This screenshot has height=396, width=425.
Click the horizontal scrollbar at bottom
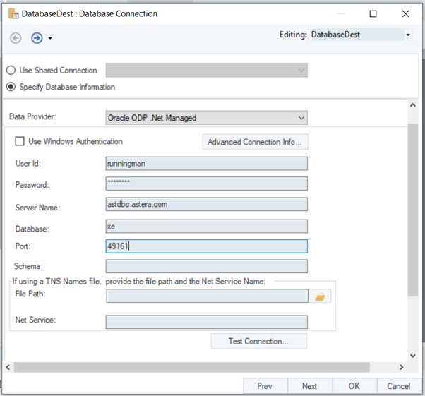[191, 367]
